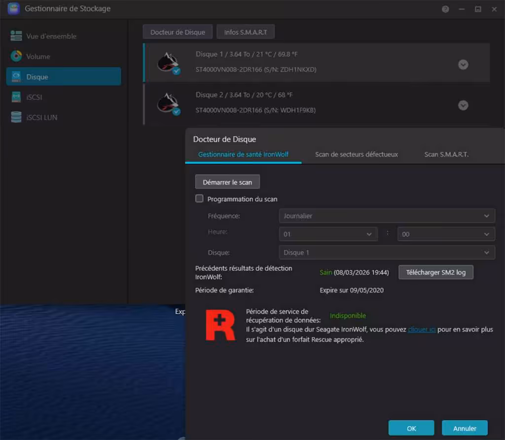The height and width of the screenshot is (440, 505).
Task: Follow the cliquer ici link
Action: pos(422,329)
